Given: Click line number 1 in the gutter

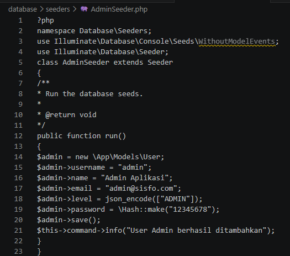Looking at the screenshot, I should (20, 20).
